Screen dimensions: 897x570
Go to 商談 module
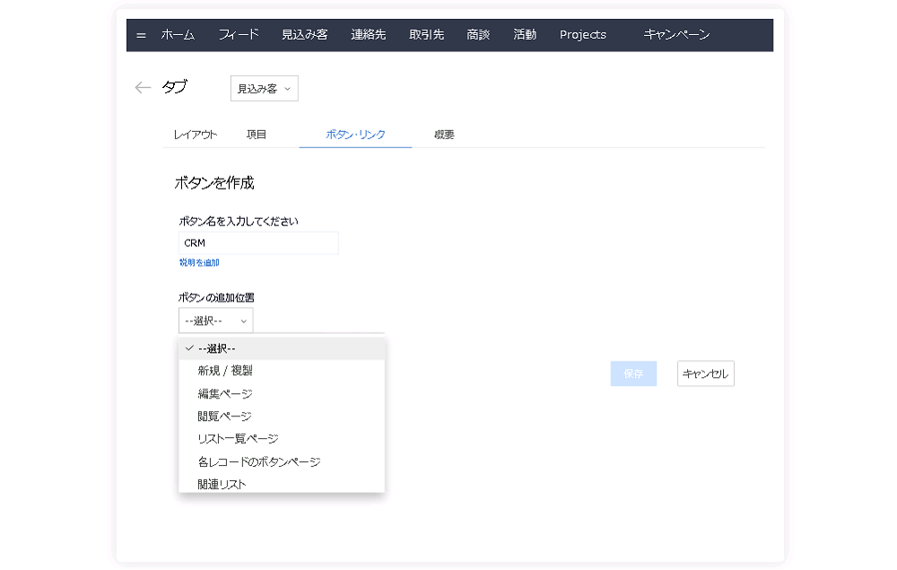478,35
